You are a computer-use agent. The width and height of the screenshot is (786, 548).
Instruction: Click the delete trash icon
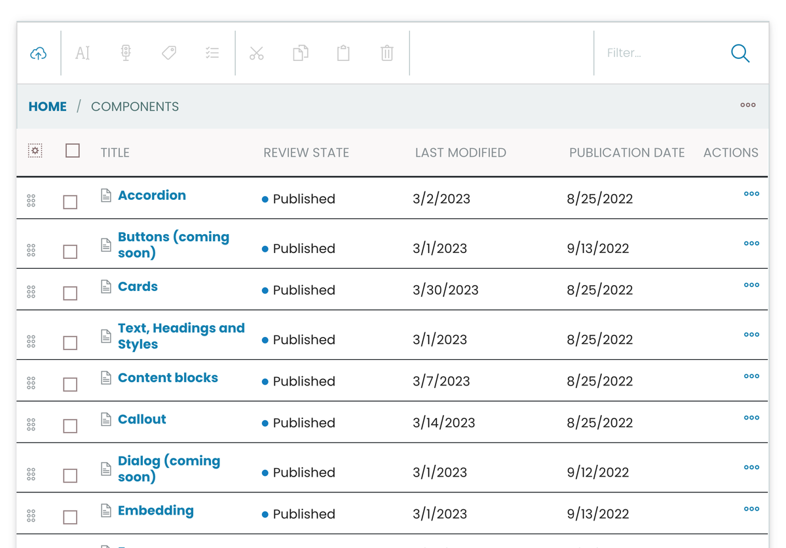pos(387,53)
